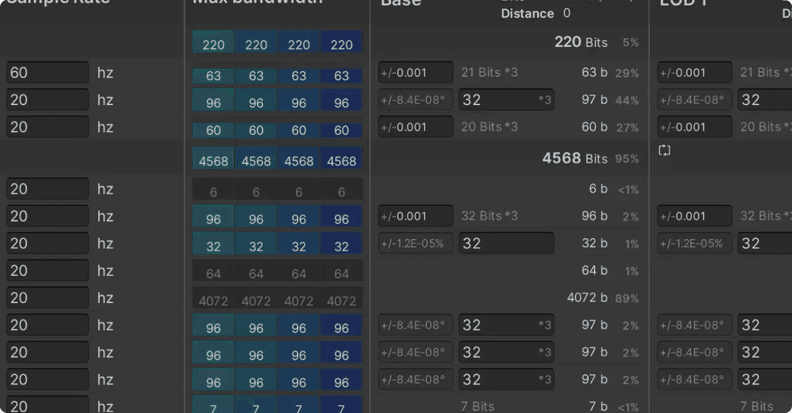Viewport: 792px width, 413px height.
Task: Click the Base Distance value 0
Action: 567,13
